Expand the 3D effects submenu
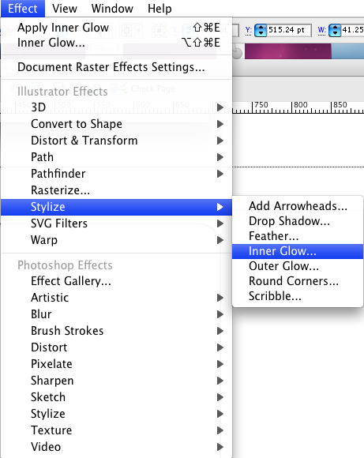Screen dimensions: 364x458 [x=116, y=107]
